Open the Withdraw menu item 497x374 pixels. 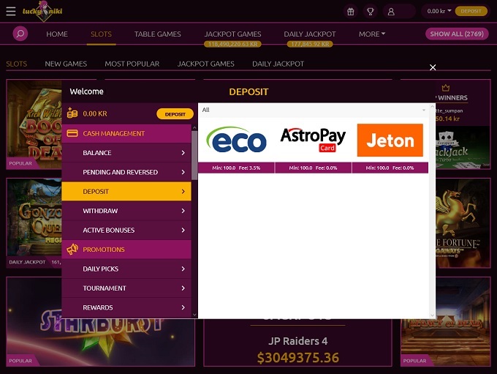click(x=126, y=211)
